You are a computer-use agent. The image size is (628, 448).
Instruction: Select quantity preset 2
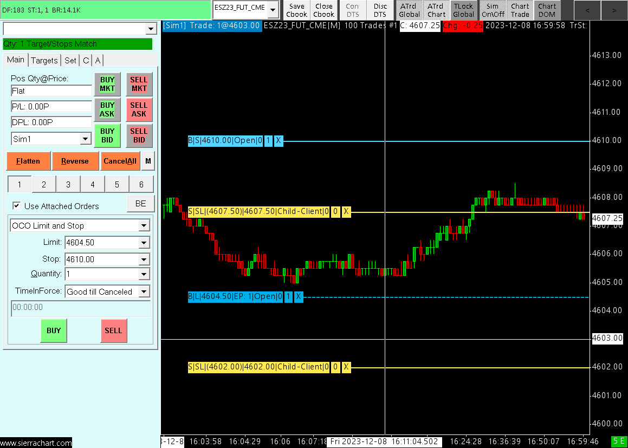[44, 185]
